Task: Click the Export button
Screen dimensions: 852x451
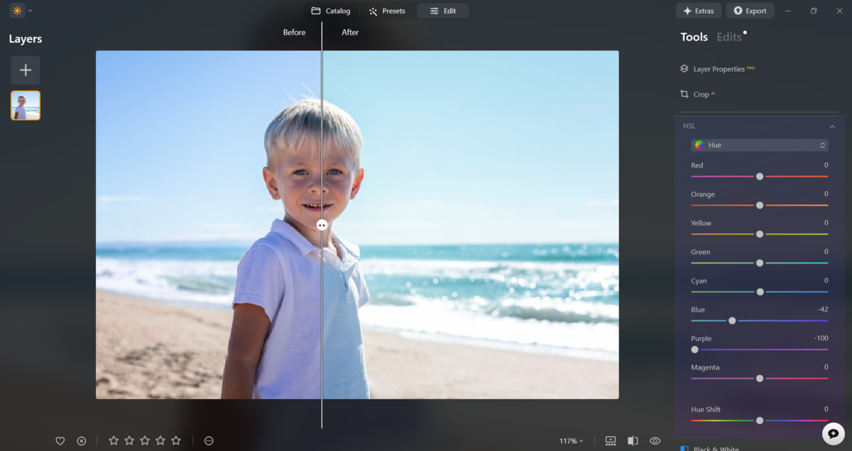Action: point(750,10)
